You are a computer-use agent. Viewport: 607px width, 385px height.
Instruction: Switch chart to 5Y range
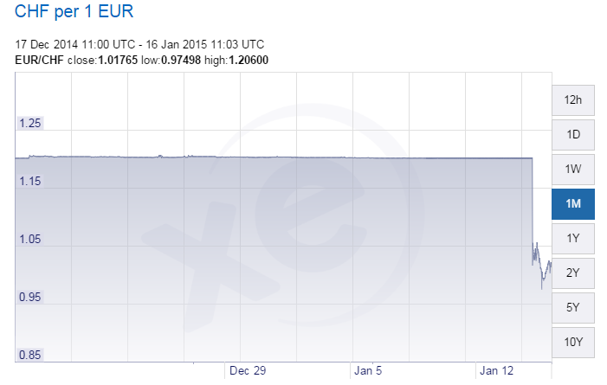[573, 308]
